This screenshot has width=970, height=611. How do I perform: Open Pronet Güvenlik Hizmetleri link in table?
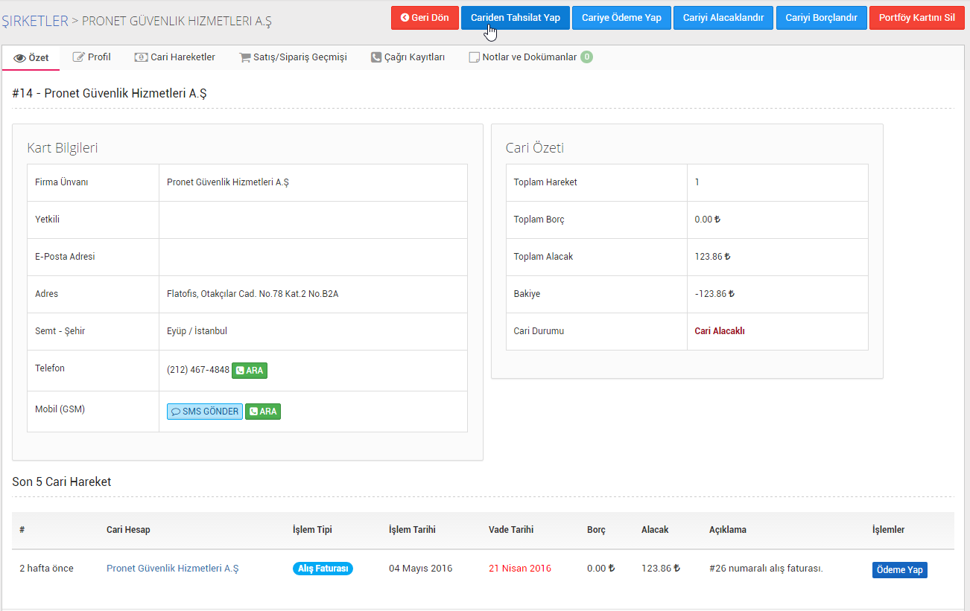(x=173, y=568)
